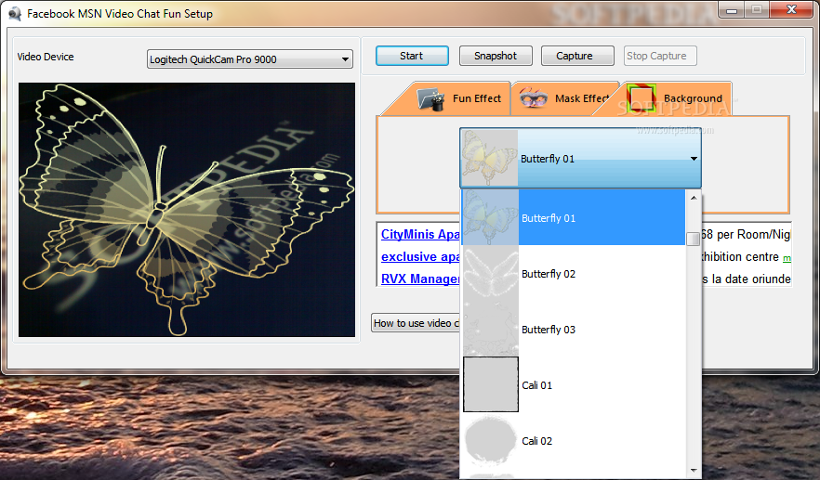The image size is (820, 480).
Task: Click the Stop Capture button
Action: (x=660, y=56)
